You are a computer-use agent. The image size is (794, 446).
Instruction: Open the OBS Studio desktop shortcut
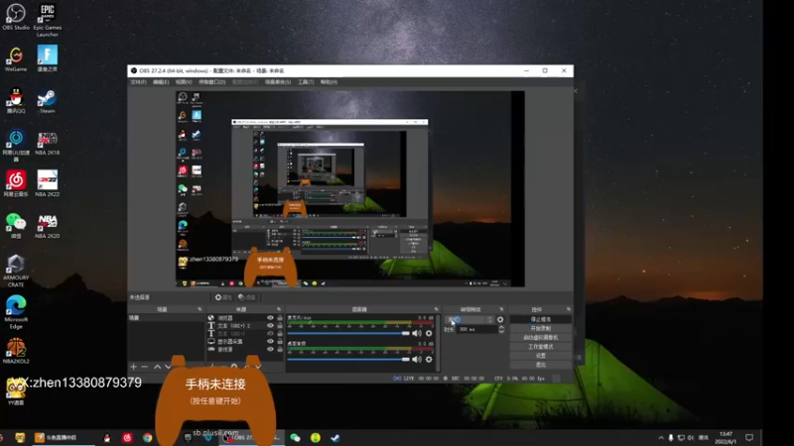[x=16, y=17]
